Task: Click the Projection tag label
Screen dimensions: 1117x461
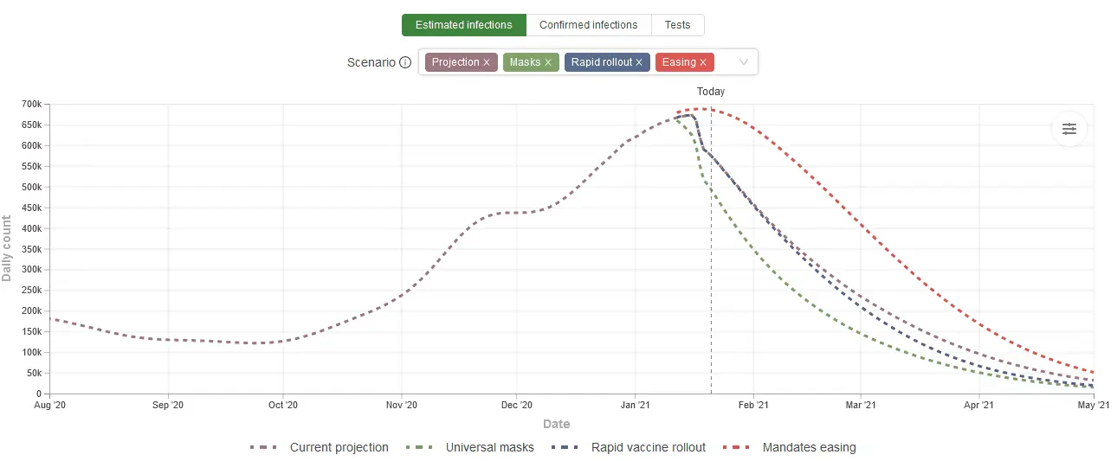Action: tap(455, 62)
